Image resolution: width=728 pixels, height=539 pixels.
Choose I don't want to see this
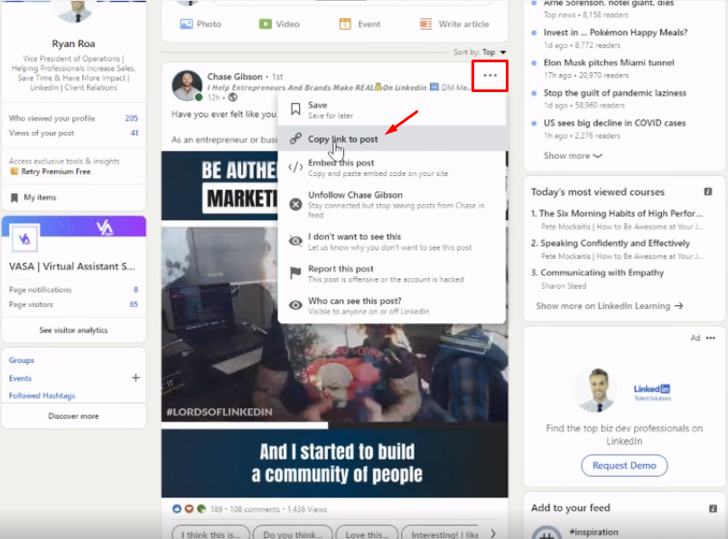(x=391, y=241)
